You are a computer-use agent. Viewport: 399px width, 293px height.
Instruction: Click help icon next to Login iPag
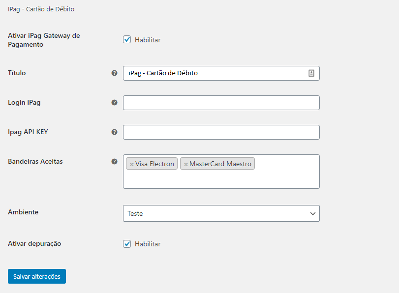[x=115, y=102]
